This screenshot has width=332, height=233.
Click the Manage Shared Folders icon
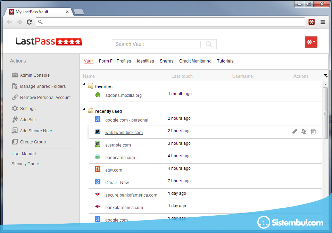(15, 86)
